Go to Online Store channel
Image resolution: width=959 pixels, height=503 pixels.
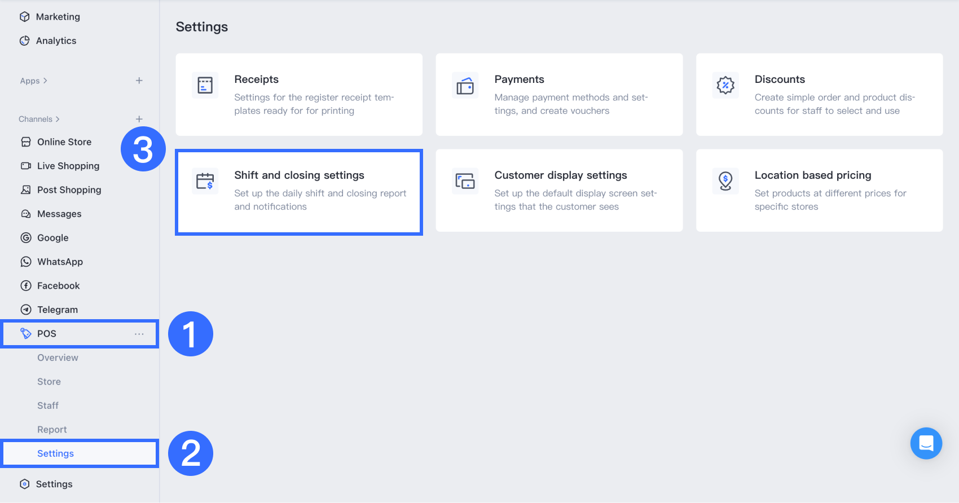64,142
